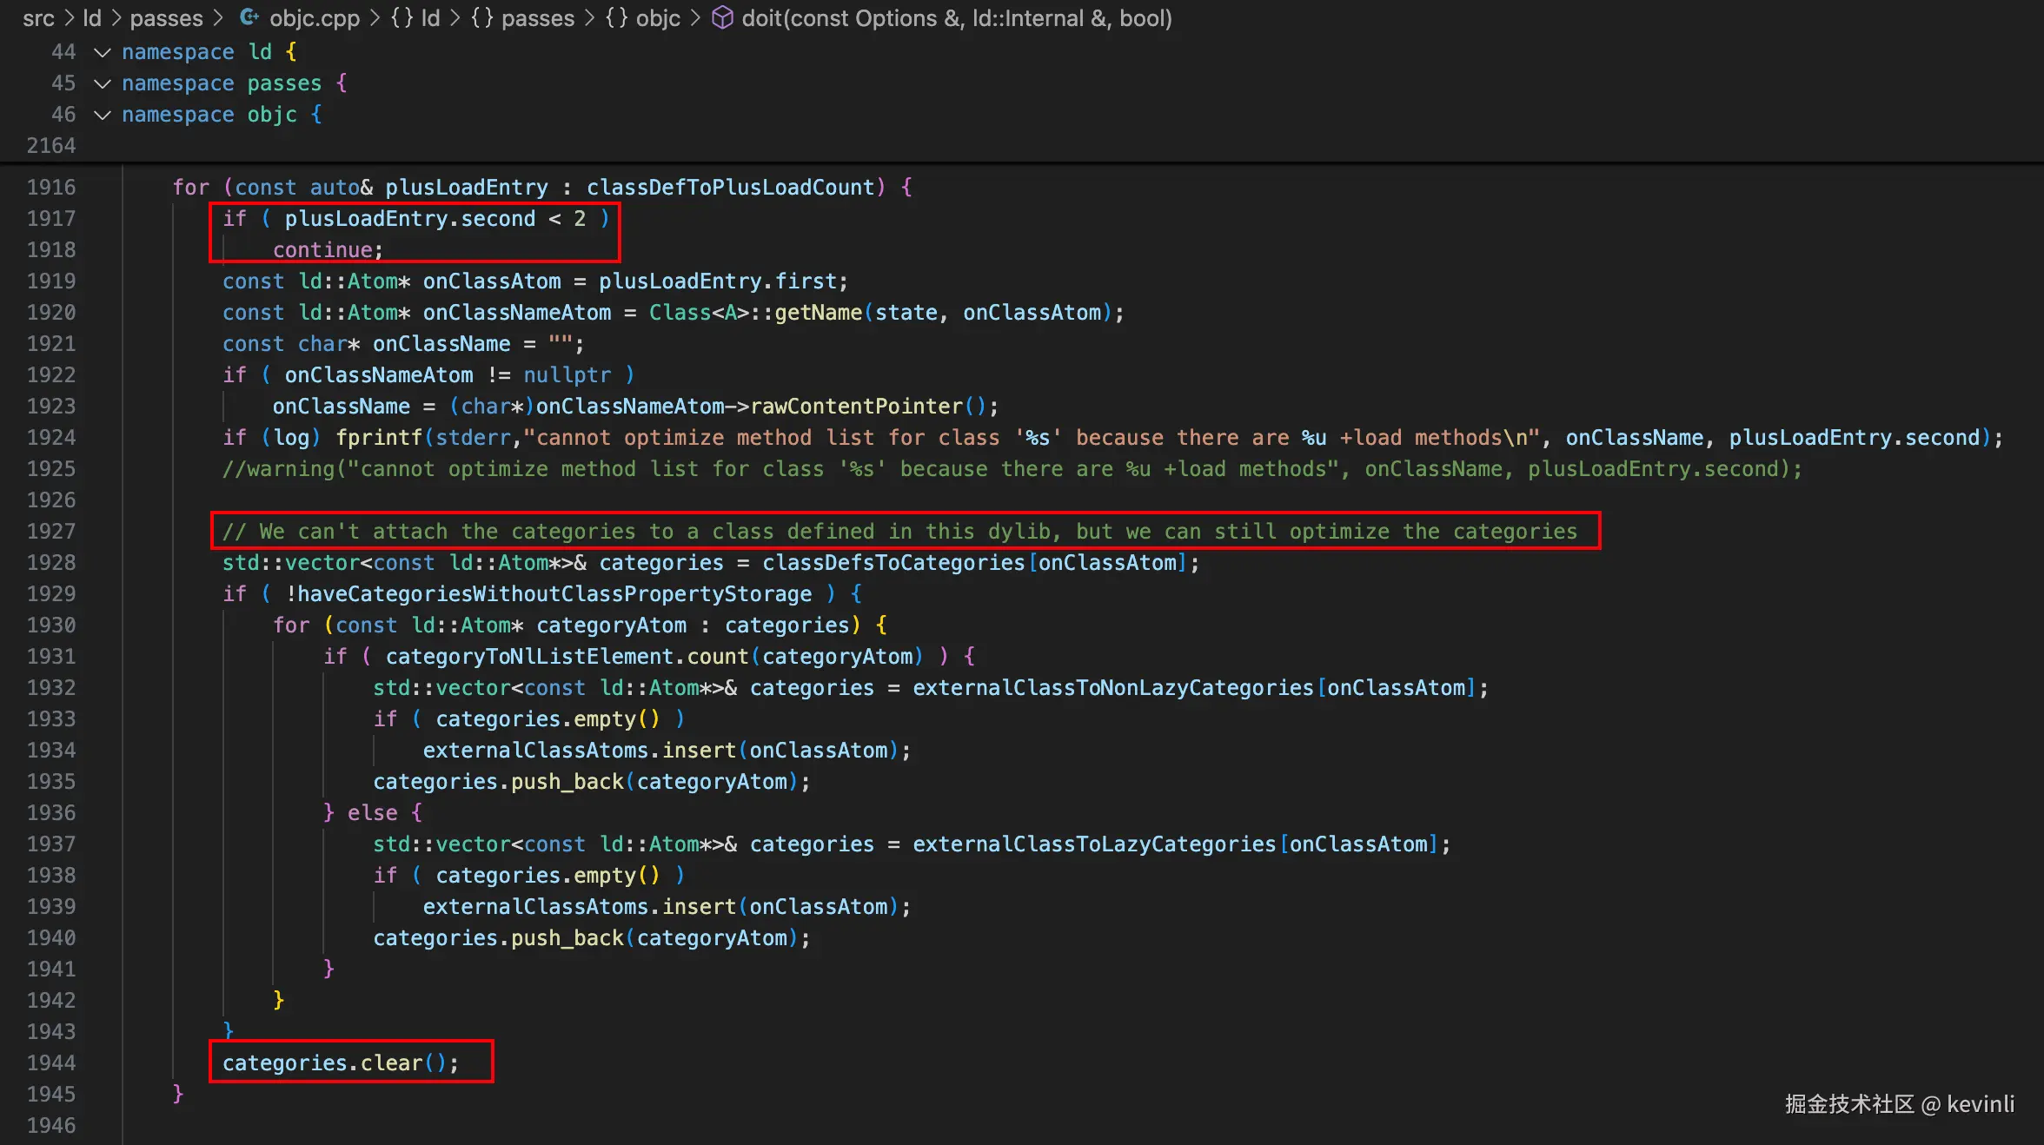Click the continue keyword on line 1918
The height and width of the screenshot is (1145, 2044).
(322, 249)
